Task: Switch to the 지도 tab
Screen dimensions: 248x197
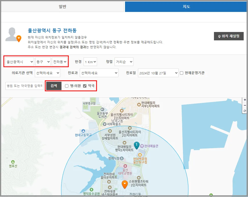Action: coord(186,7)
